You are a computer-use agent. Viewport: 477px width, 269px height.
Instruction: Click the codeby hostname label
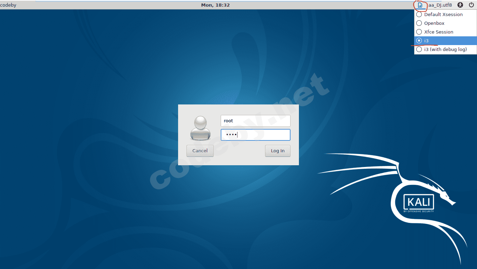(x=8, y=5)
